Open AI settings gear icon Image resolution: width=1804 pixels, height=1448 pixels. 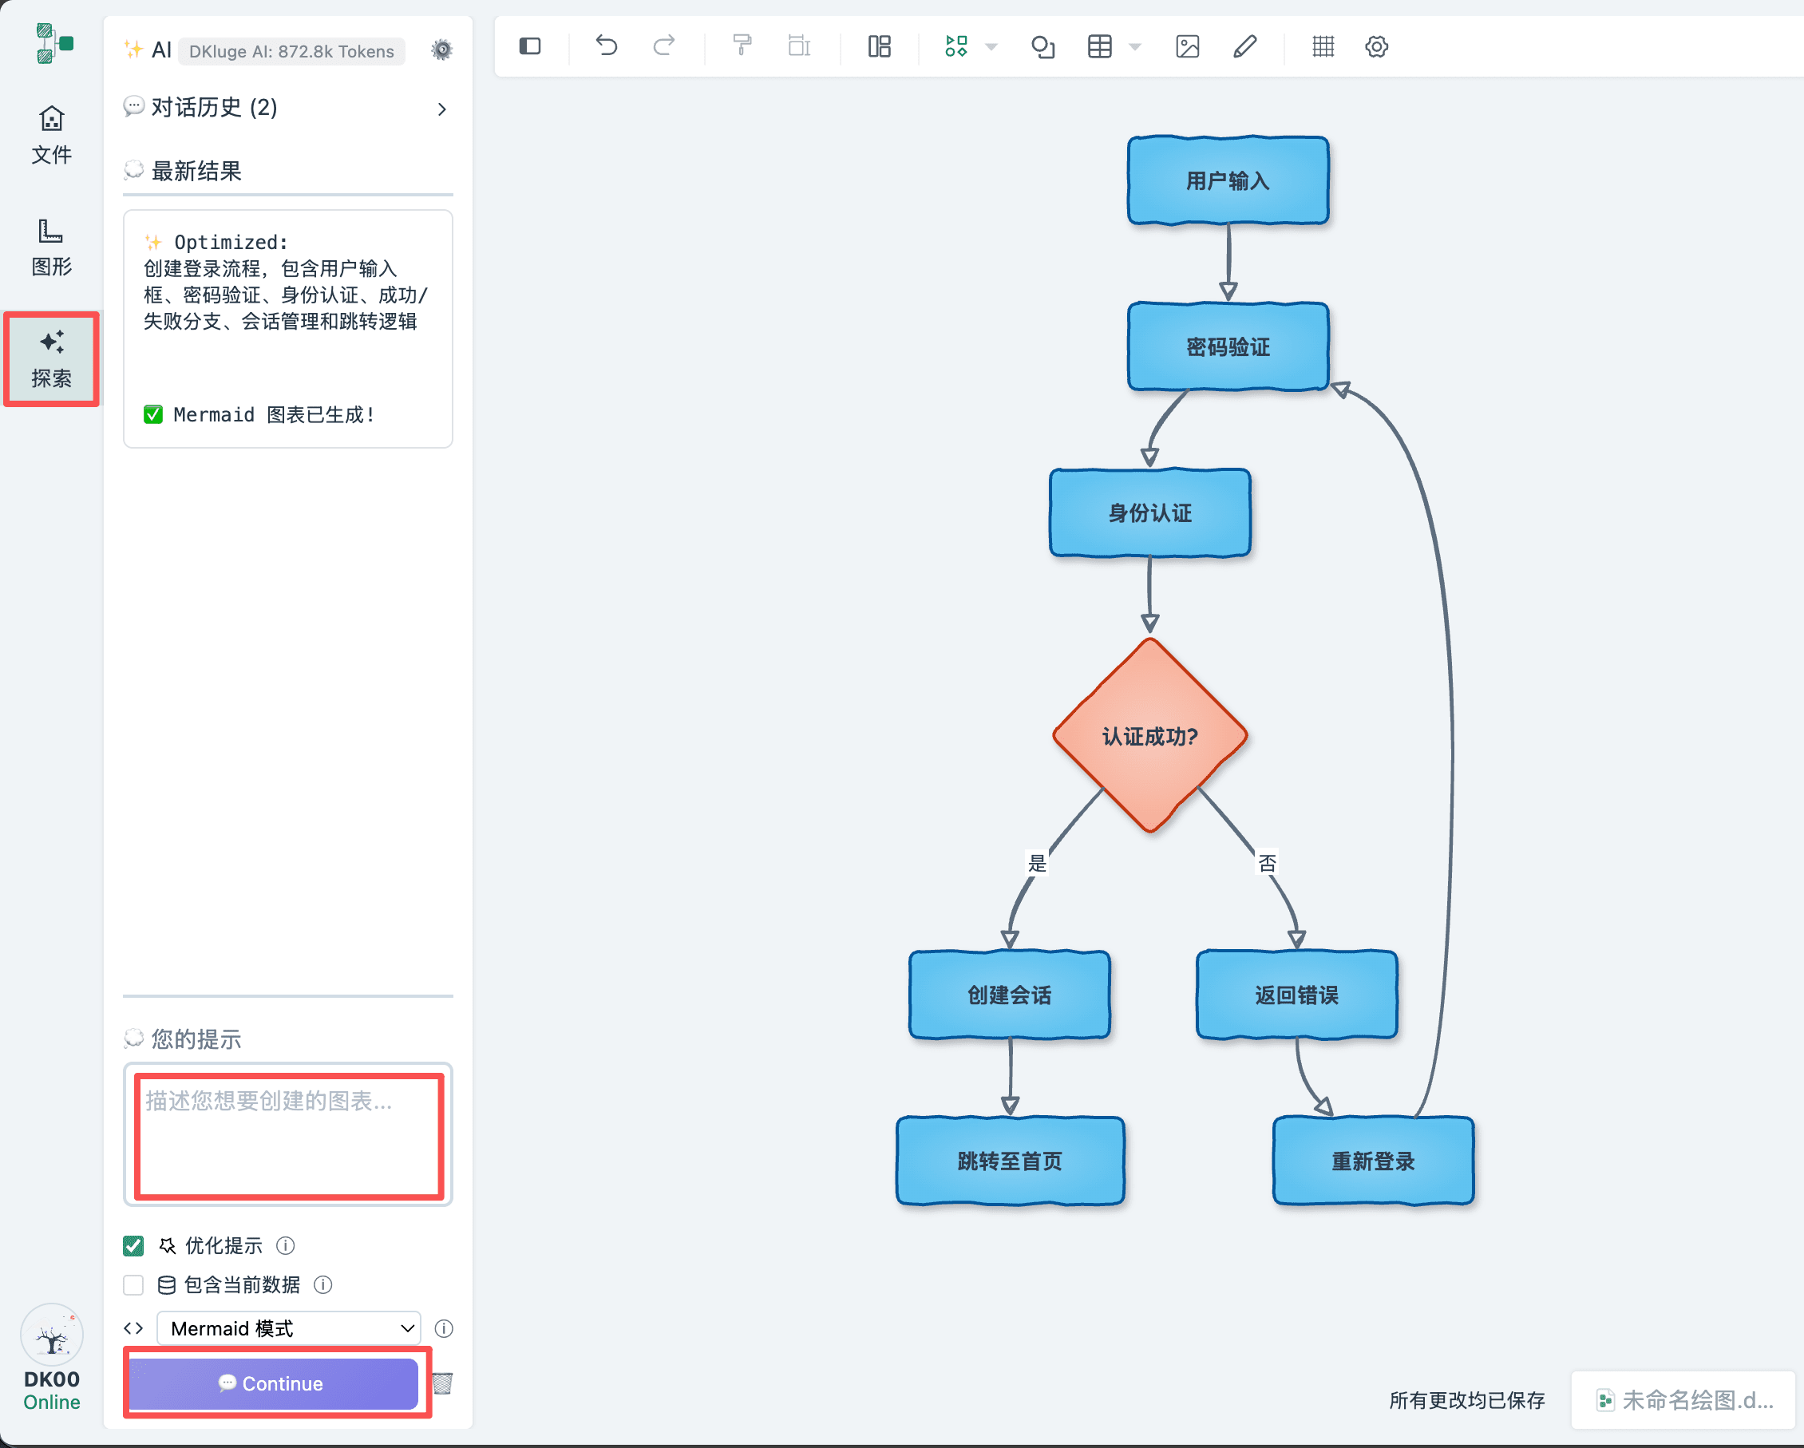tap(441, 50)
